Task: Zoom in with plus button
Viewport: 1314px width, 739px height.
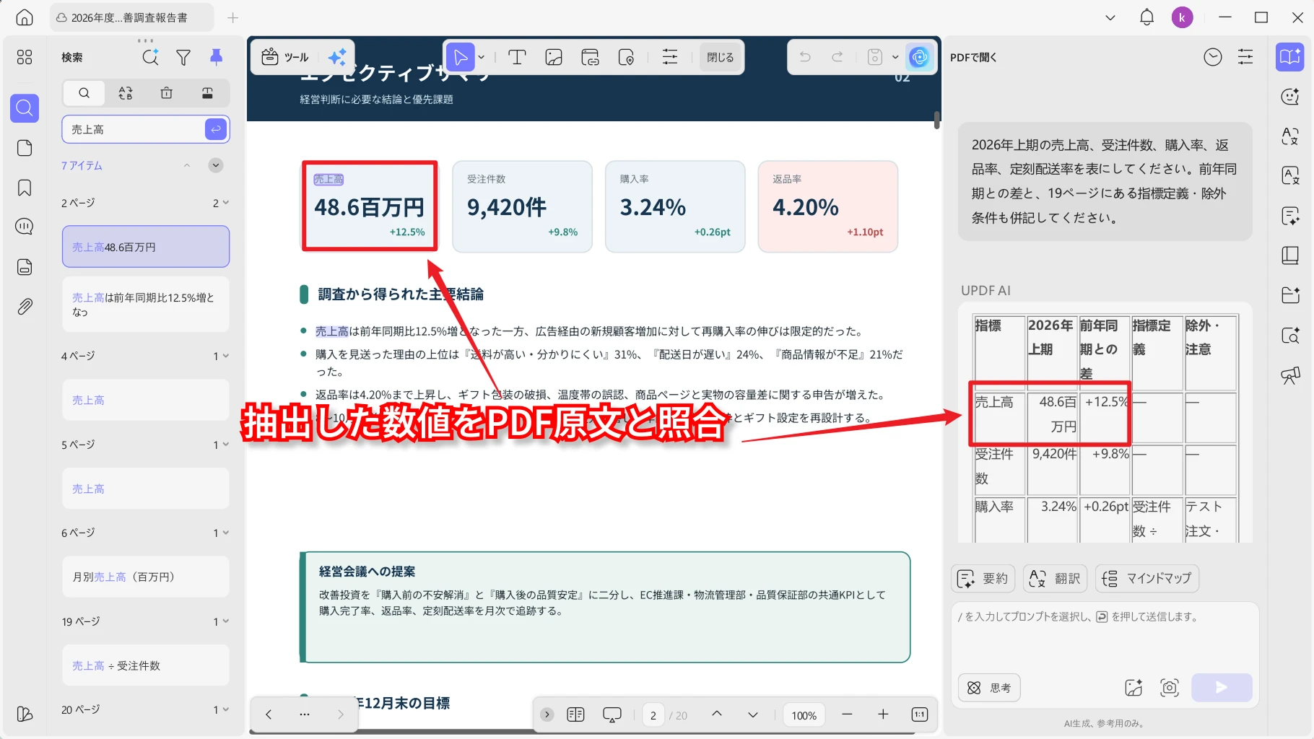Action: tap(883, 714)
